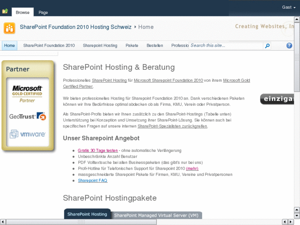Screen dimensions: 300x225
Task: Click the vertical scrollbar up arrow at top
Action: tap(297, 19)
